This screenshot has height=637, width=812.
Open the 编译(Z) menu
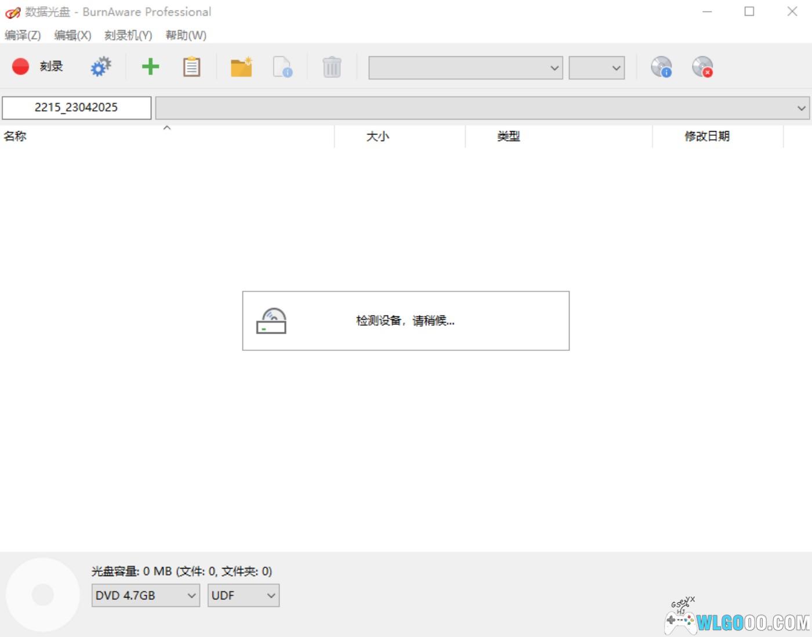[23, 35]
